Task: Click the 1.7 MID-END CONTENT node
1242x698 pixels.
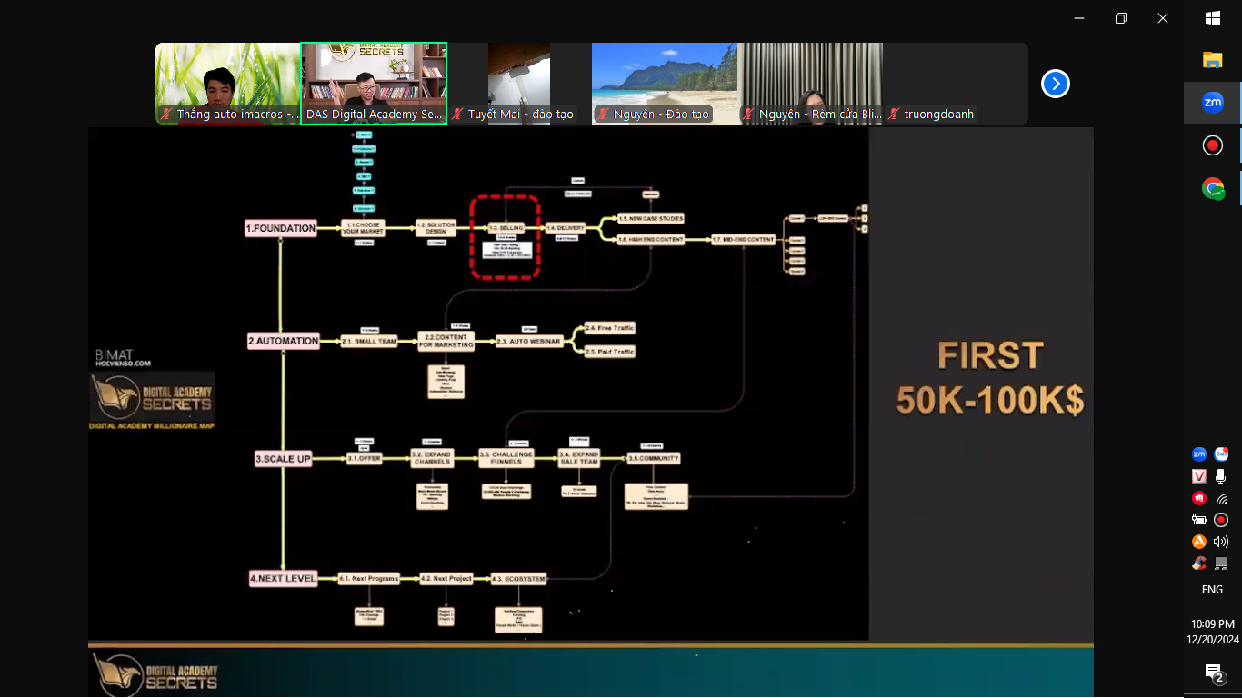Action: [x=743, y=239]
